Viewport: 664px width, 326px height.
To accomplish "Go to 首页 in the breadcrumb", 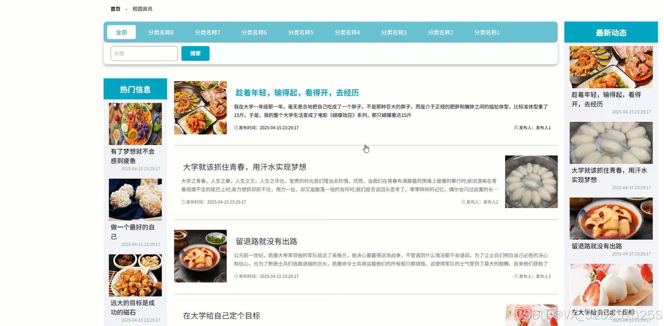I will [115, 9].
